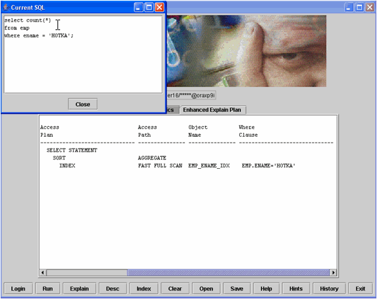Click inside the SQL text area
This screenshot has width=377, height=299.
tap(83, 54)
